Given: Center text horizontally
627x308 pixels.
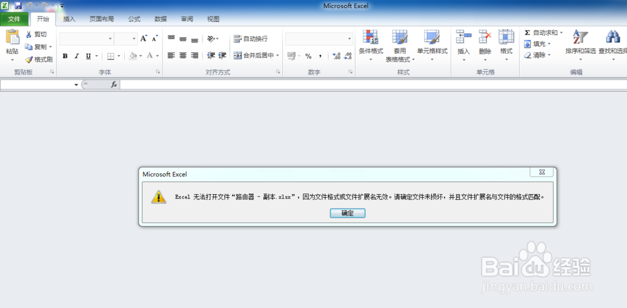Looking at the screenshot, I should click(182, 56).
